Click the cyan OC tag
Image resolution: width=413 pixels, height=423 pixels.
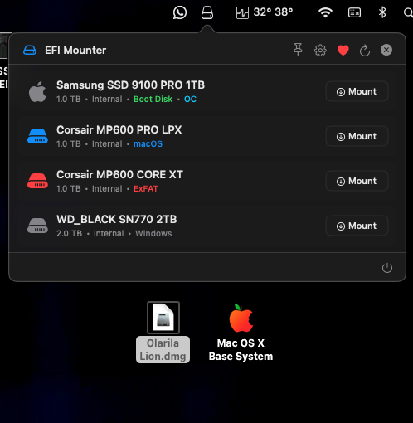(190, 99)
